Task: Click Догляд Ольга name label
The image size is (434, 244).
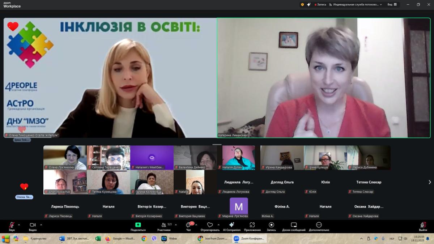Action: (x=275, y=192)
